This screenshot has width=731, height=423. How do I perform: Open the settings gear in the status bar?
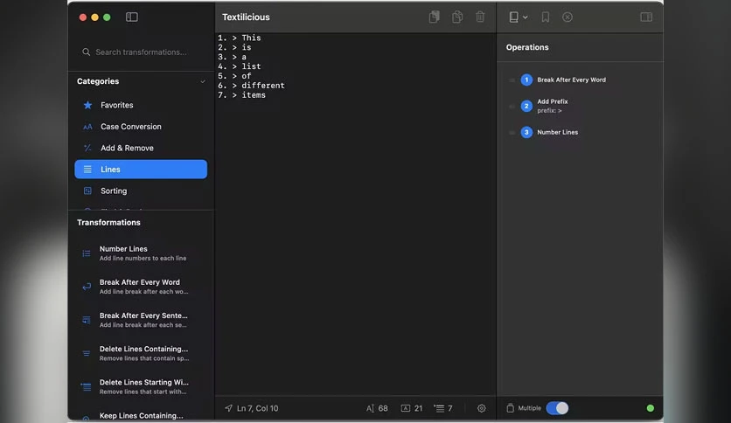[482, 408]
